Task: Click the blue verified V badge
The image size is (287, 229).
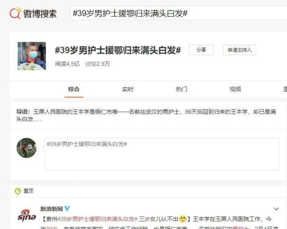Action: pyautogui.click(x=67, y=209)
